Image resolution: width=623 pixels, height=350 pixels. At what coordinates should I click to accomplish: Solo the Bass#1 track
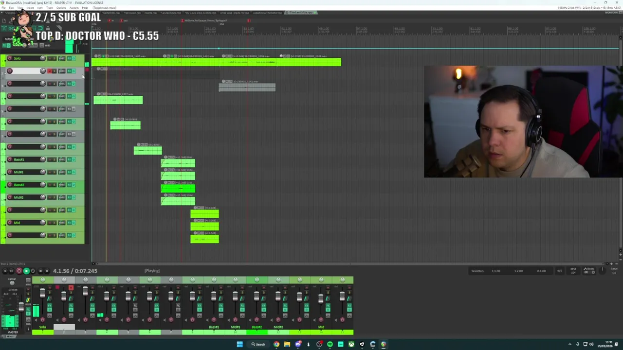tap(54, 159)
